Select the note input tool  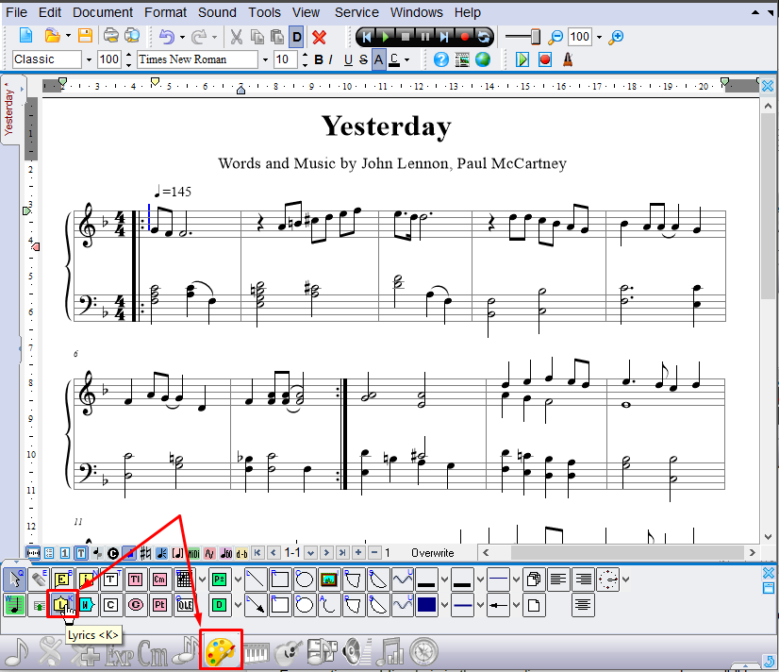pyautogui.click(x=14, y=605)
